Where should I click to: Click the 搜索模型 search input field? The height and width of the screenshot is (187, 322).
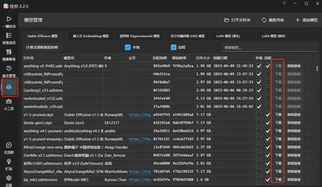pyautogui.click(x=270, y=47)
